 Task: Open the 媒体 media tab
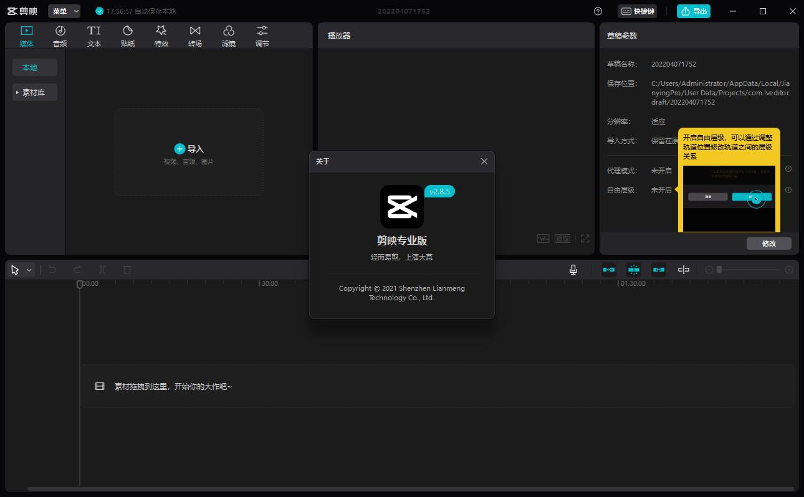[27, 36]
